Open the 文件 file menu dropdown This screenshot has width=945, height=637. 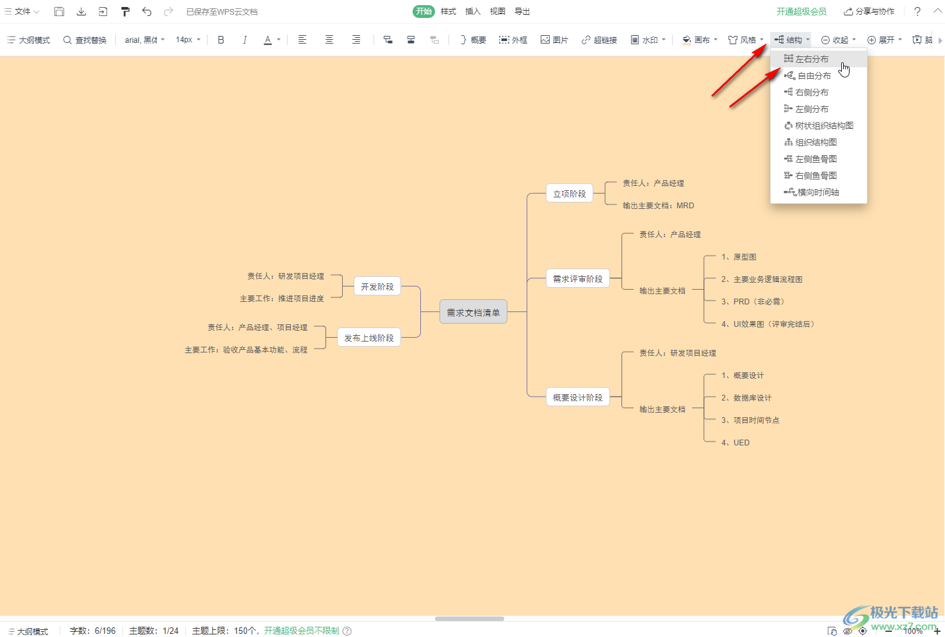coord(22,12)
